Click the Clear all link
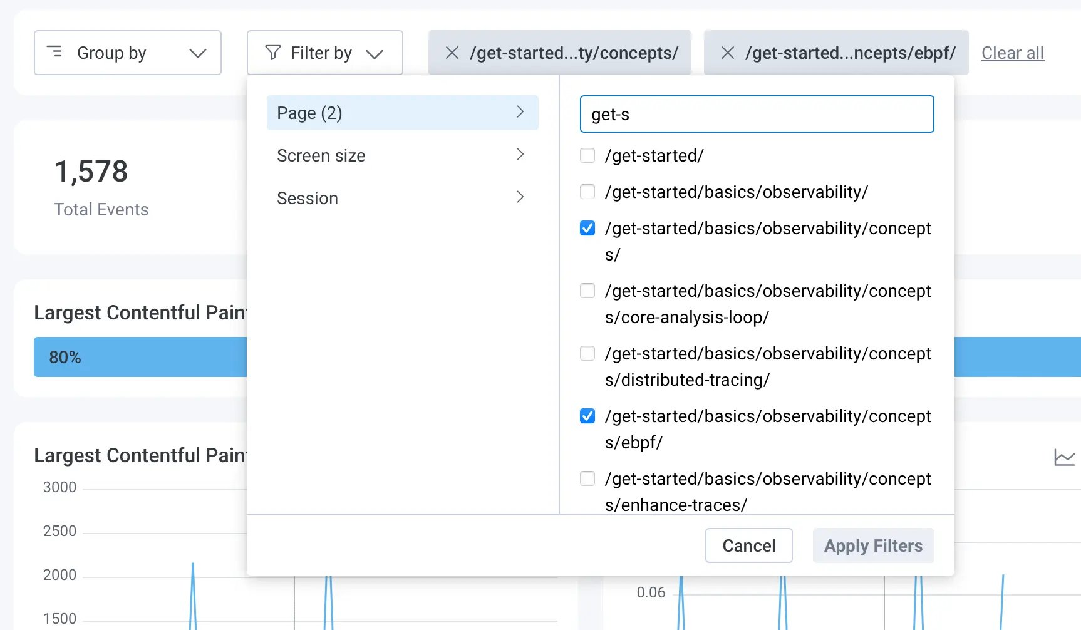Image resolution: width=1081 pixels, height=630 pixels. tap(1012, 53)
